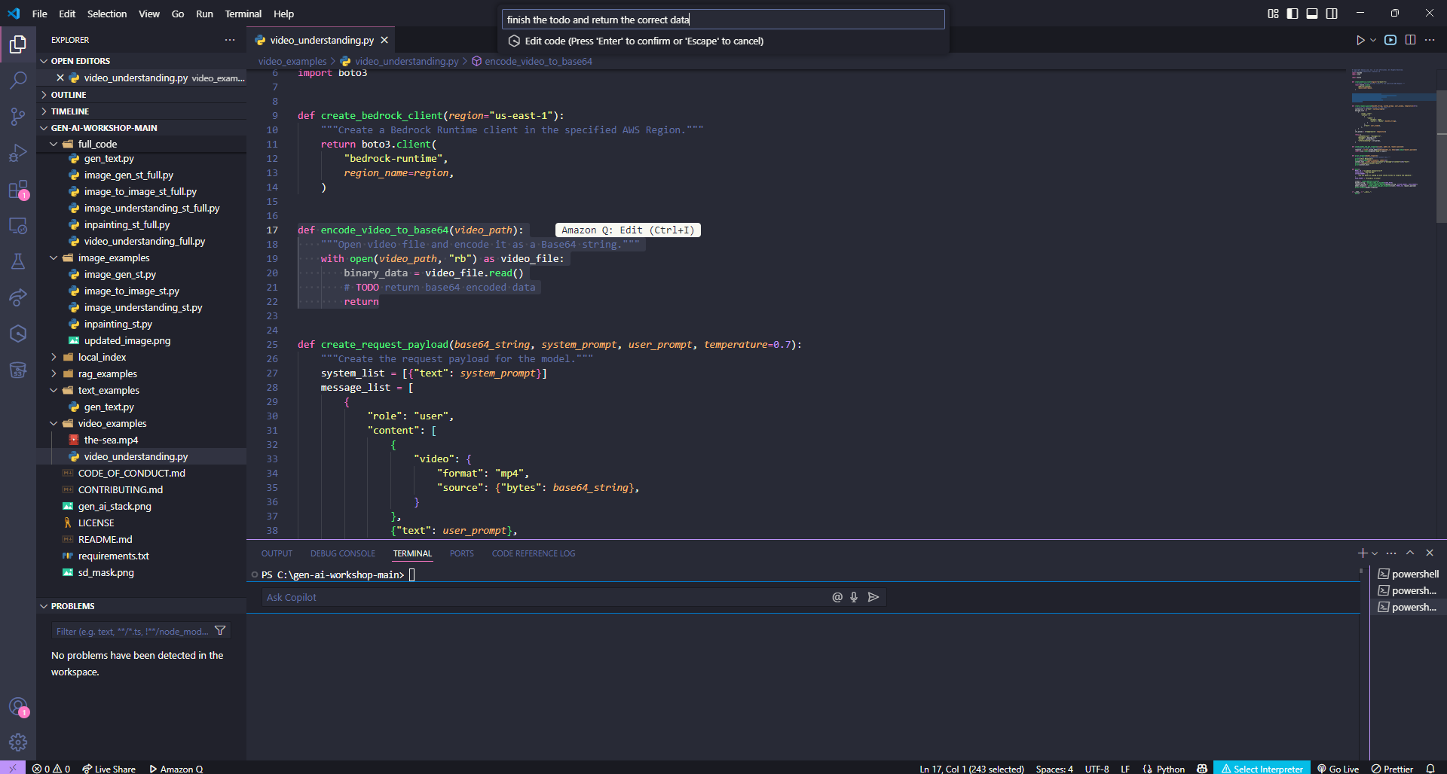Toggle the secondary side bar

(1332, 14)
